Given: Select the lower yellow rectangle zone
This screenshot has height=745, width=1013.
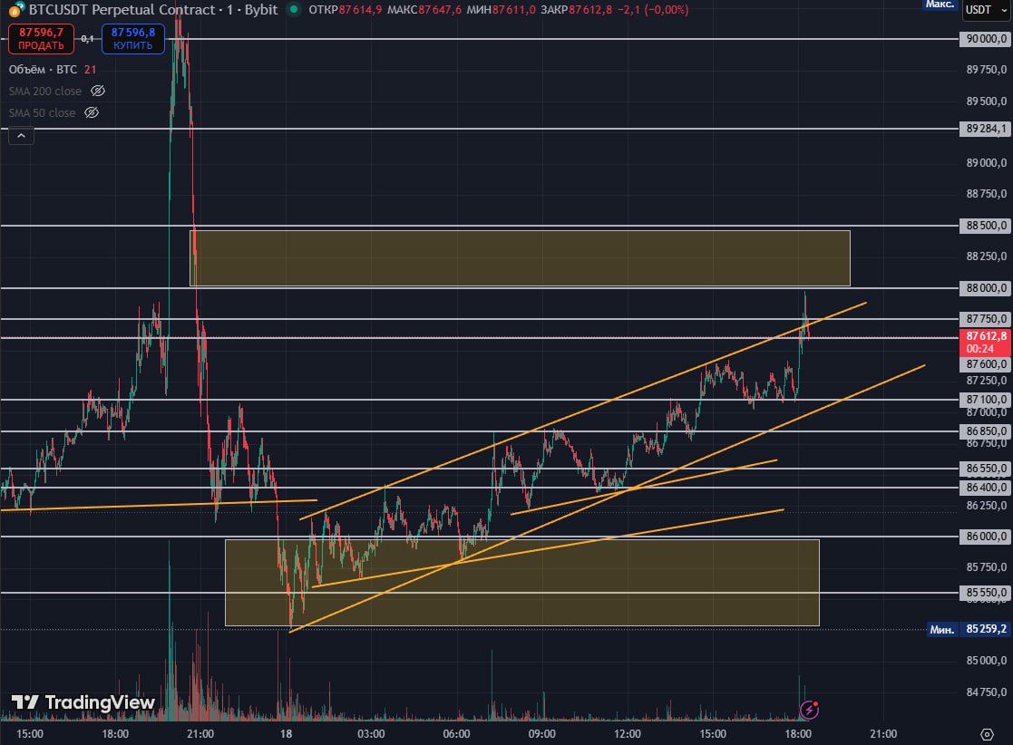Looking at the screenshot, I should pyautogui.click(x=521, y=582).
